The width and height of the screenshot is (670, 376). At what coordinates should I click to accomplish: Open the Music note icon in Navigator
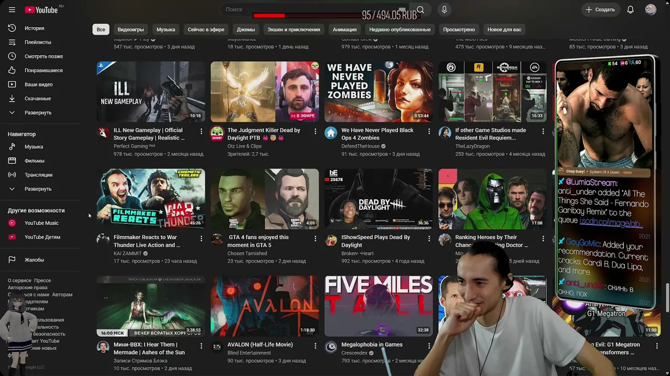coord(12,147)
